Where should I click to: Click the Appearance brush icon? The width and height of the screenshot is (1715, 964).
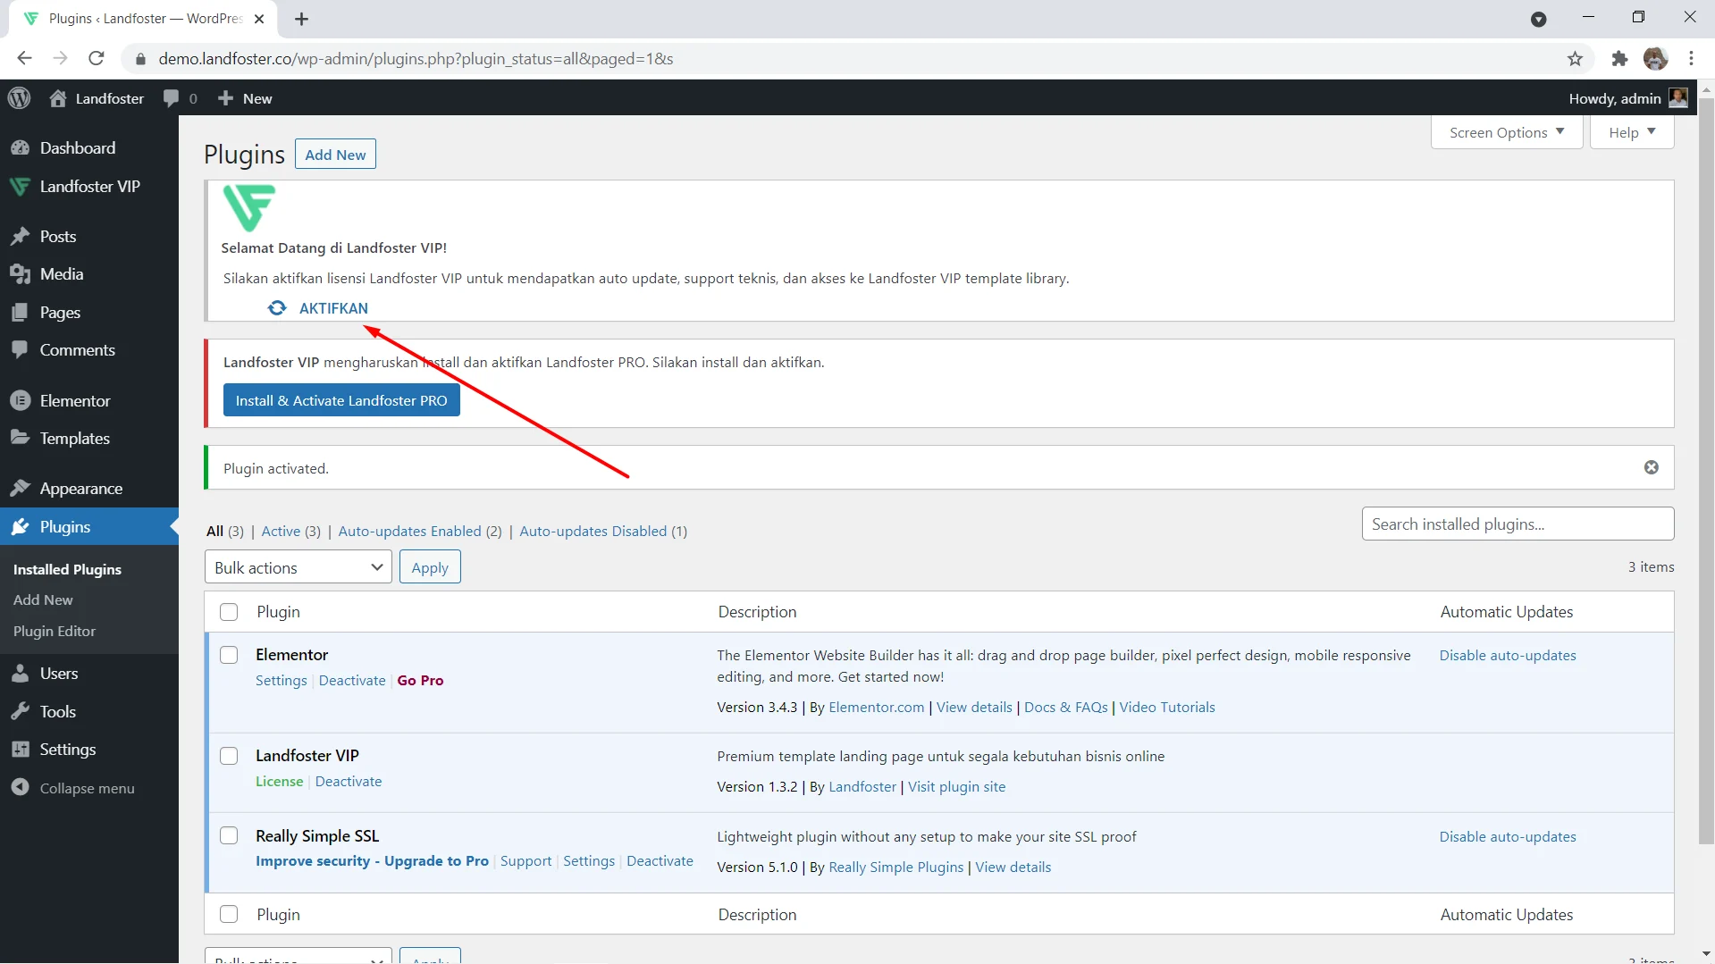click(x=21, y=489)
